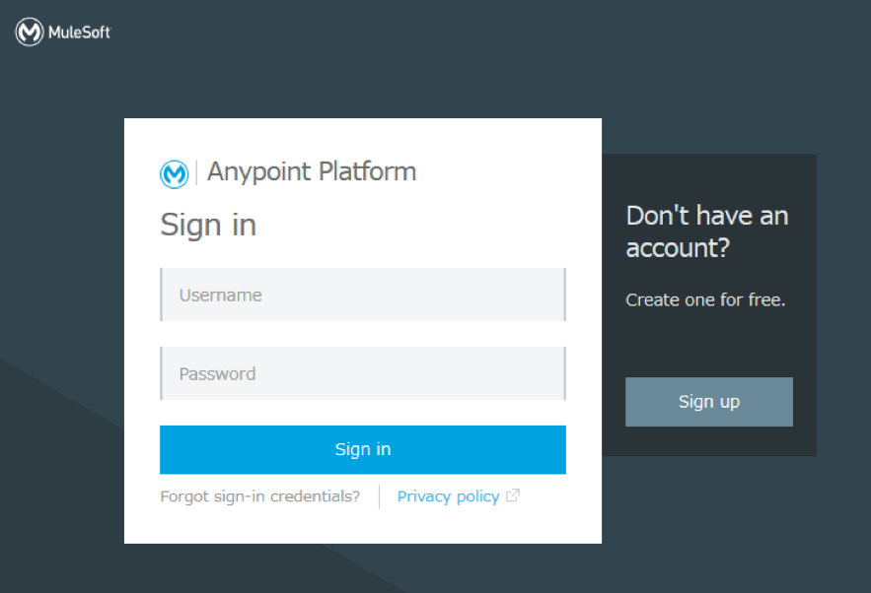
Task: Open Forgot sign-in credentials link
Action: 260,496
